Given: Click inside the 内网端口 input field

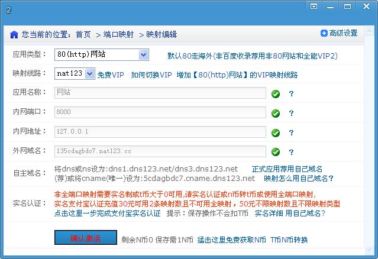Looking at the screenshot, I should [x=160, y=112].
